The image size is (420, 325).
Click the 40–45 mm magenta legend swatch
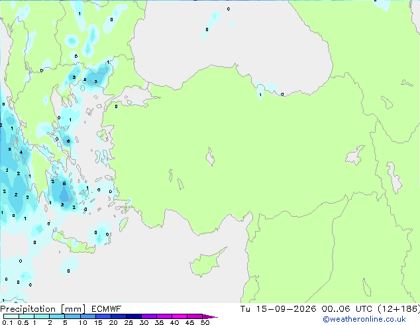180,316
